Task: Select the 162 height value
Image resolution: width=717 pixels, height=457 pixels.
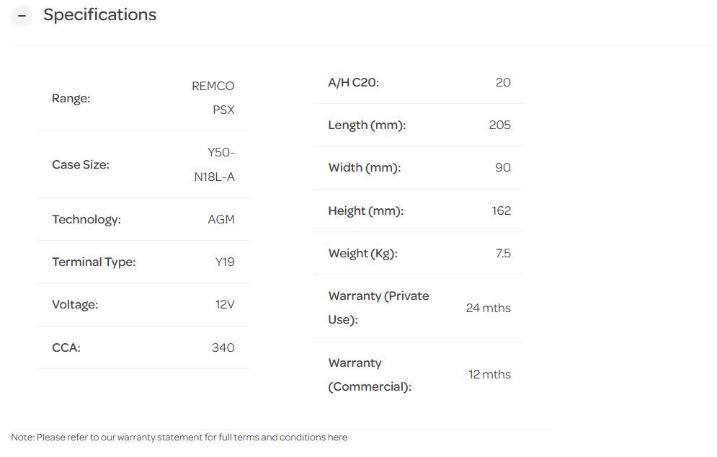Action: click(501, 210)
